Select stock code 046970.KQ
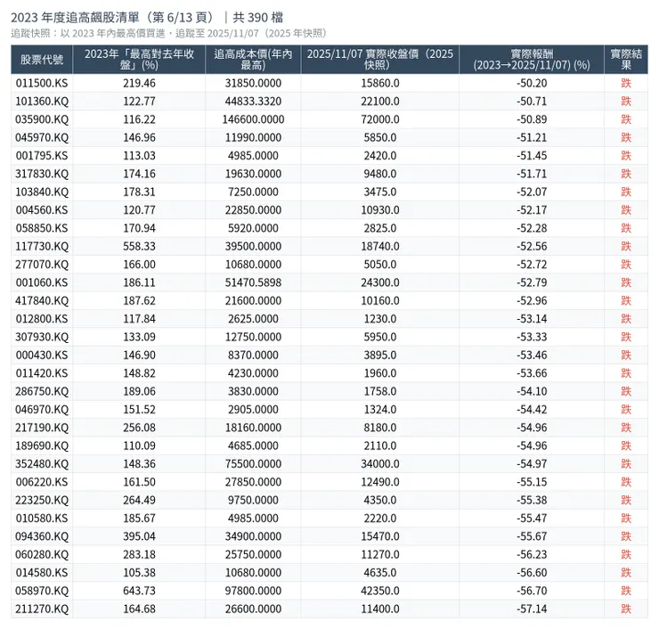 [42, 410]
